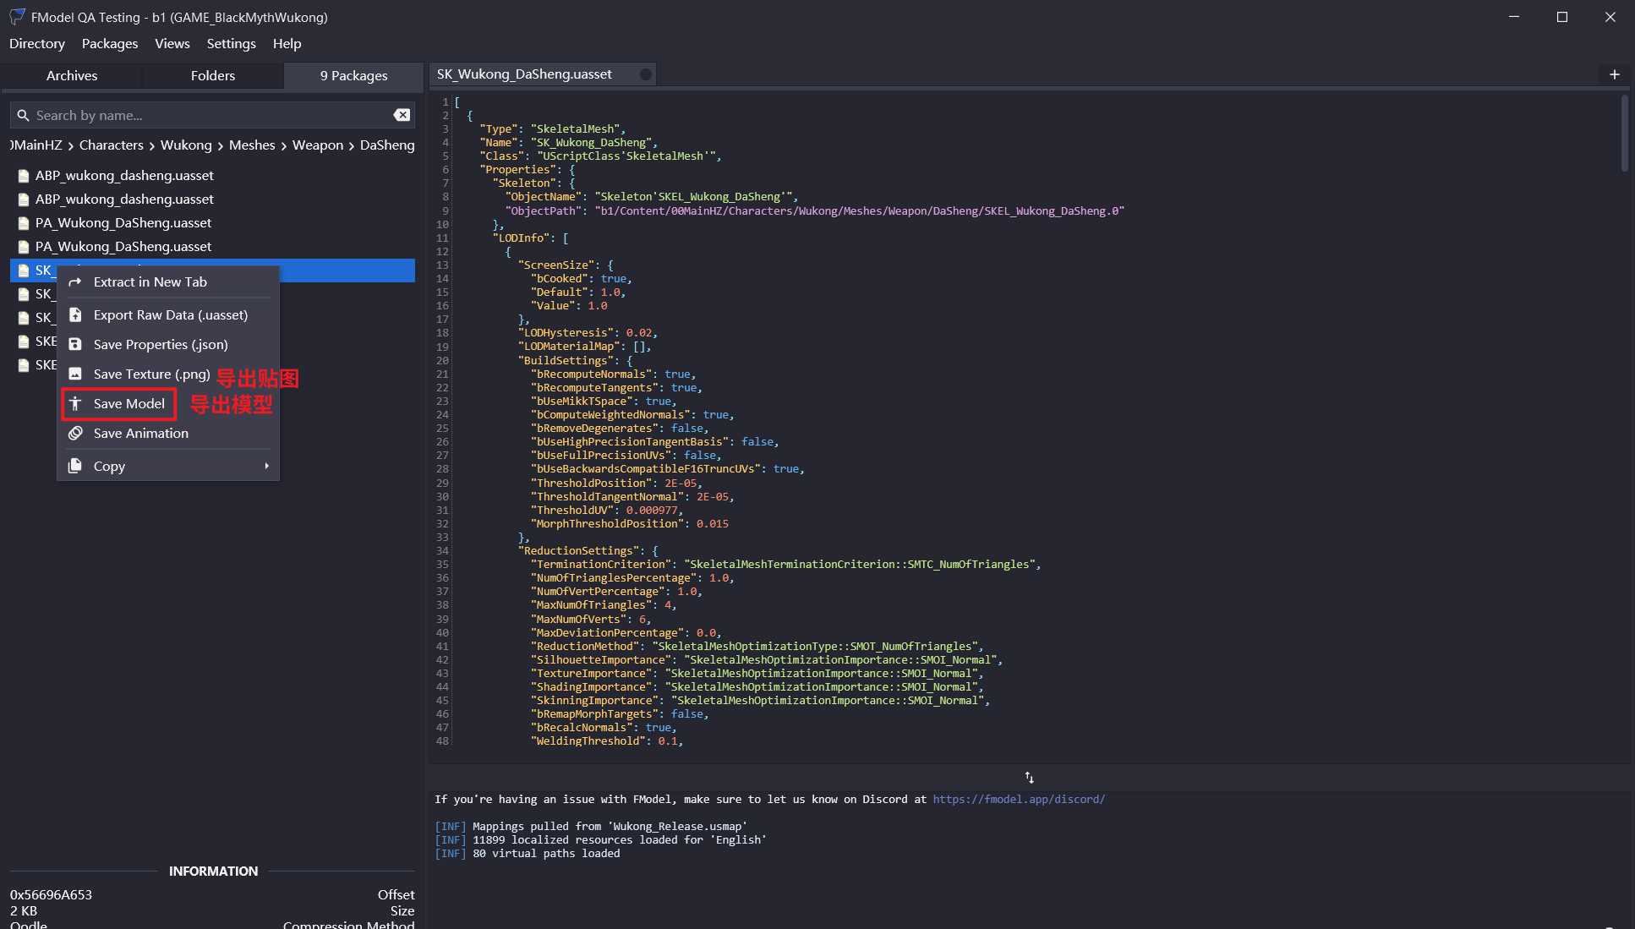Click the Save Properties disk icon

(x=75, y=344)
